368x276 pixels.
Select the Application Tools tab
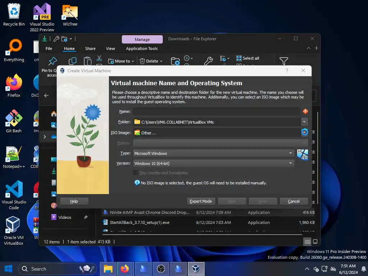(x=142, y=49)
